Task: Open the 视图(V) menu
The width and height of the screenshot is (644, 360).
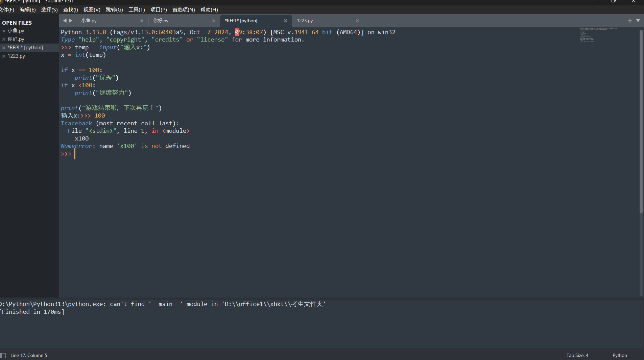Action: pyautogui.click(x=92, y=10)
